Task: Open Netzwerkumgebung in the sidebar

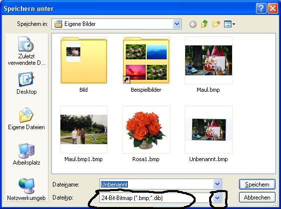Action: click(x=26, y=190)
